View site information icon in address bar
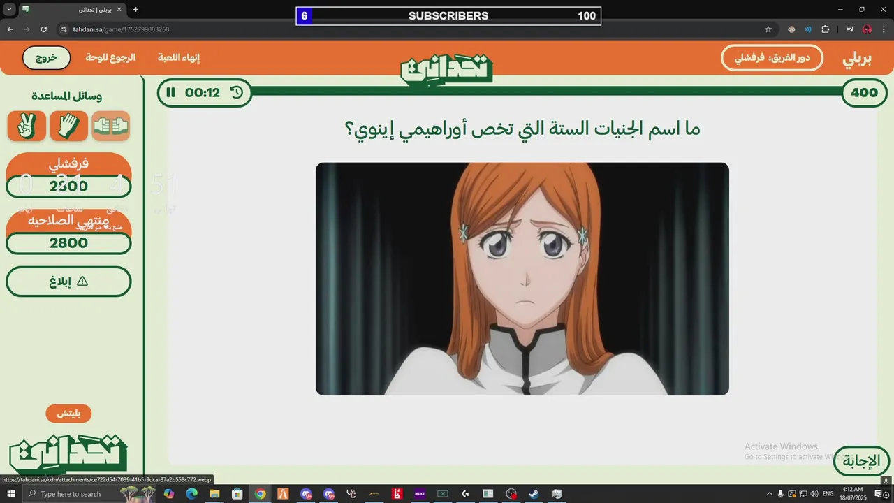Viewport: 894px width, 503px height. [x=63, y=29]
